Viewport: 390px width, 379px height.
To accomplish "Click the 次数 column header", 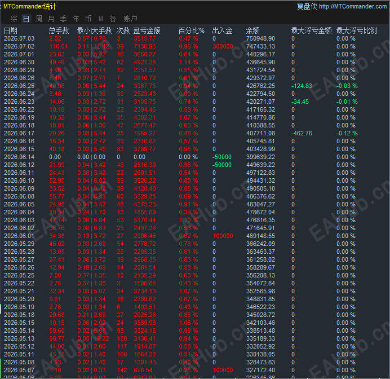I will pos(123,30).
